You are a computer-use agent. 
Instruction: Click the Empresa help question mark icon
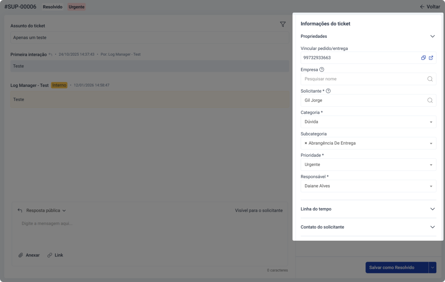[322, 70]
